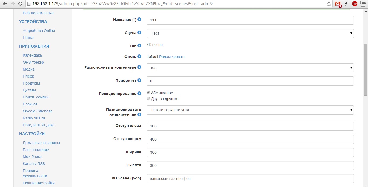
Task: Click the Adblock Plus extension icon
Action: 355,4
